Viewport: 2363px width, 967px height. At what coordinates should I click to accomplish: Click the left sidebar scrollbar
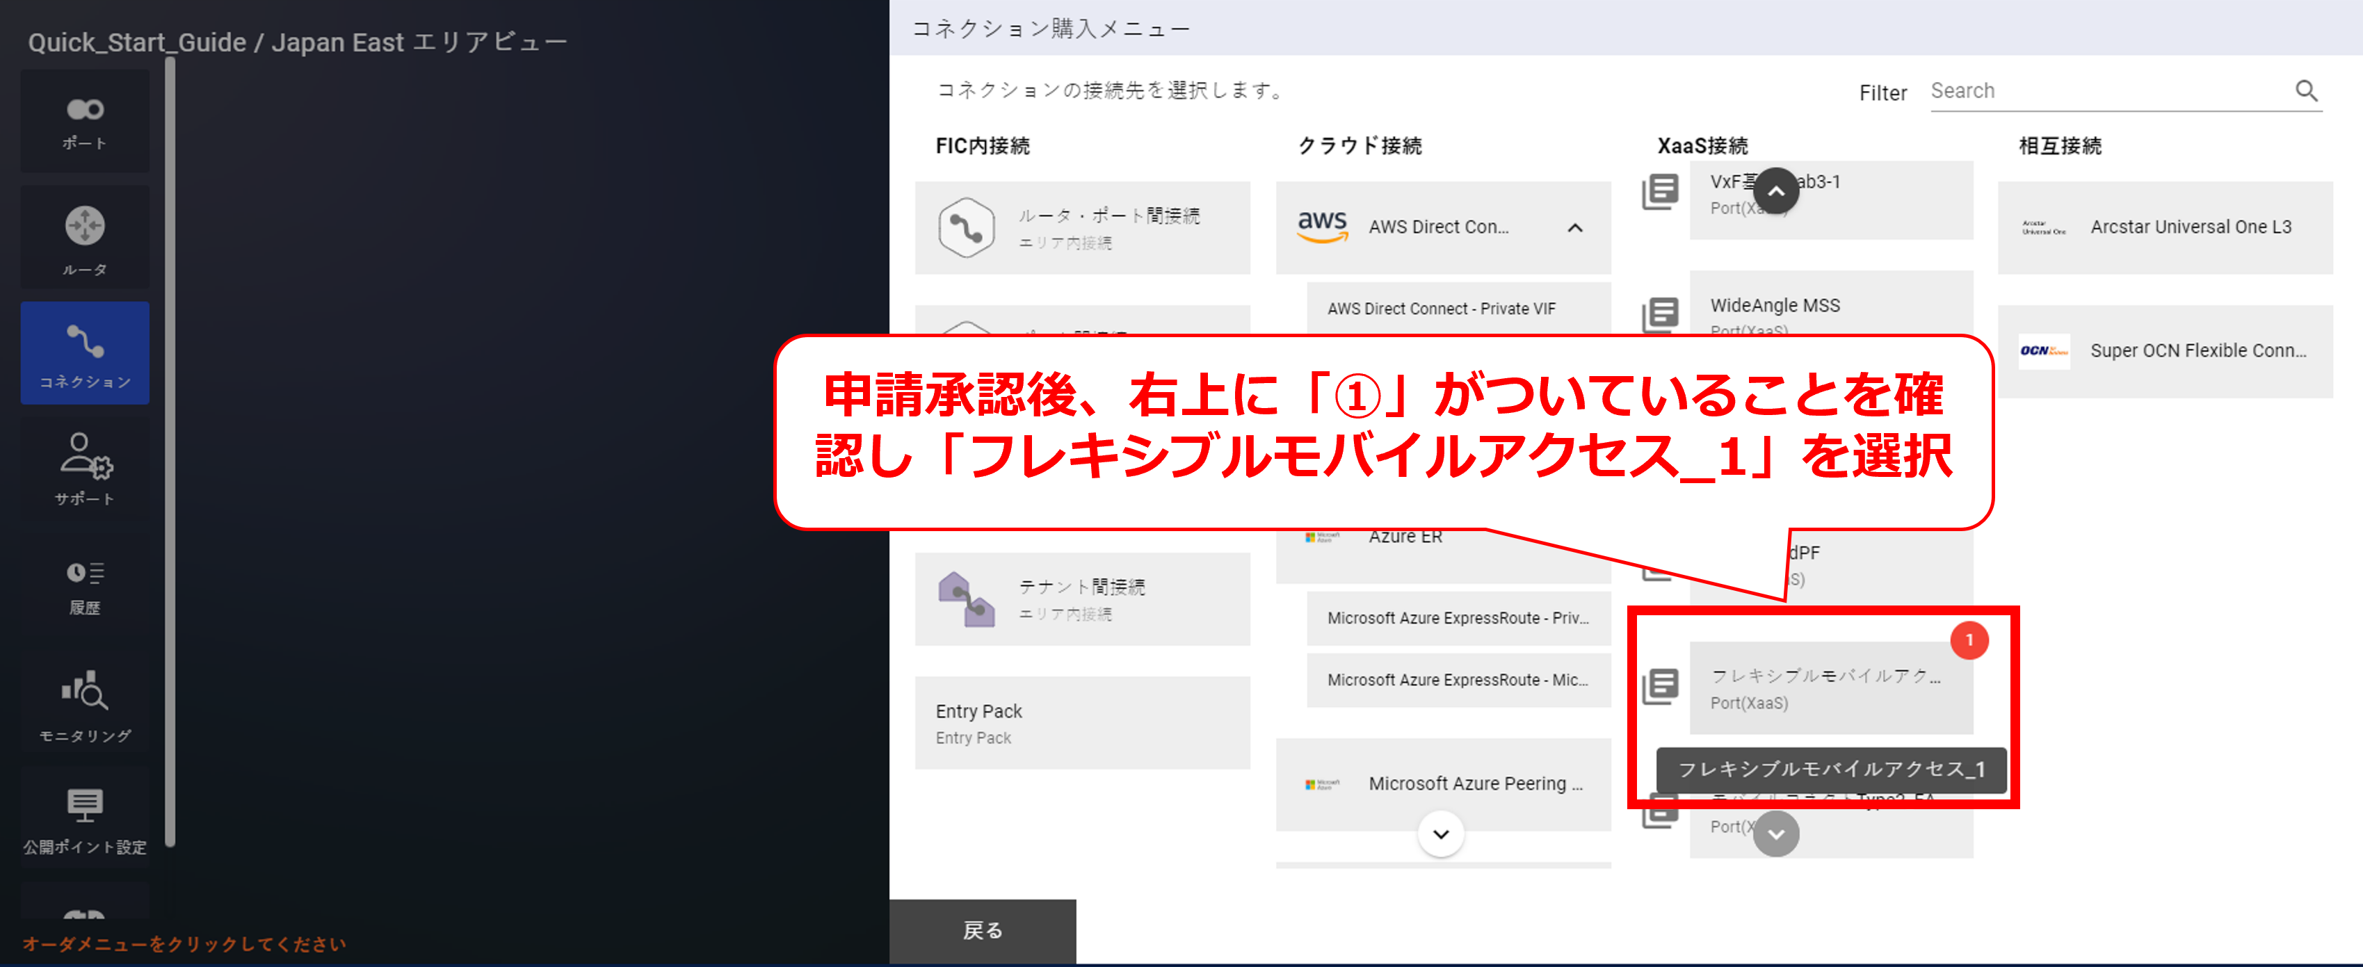click(170, 452)
